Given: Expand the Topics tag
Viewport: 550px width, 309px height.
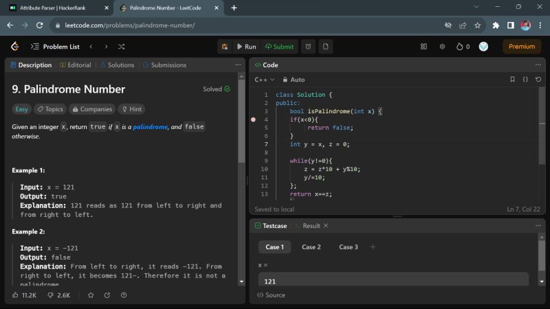Looking at the screenshot, I should pyautogui.click(x=49, y=109).
